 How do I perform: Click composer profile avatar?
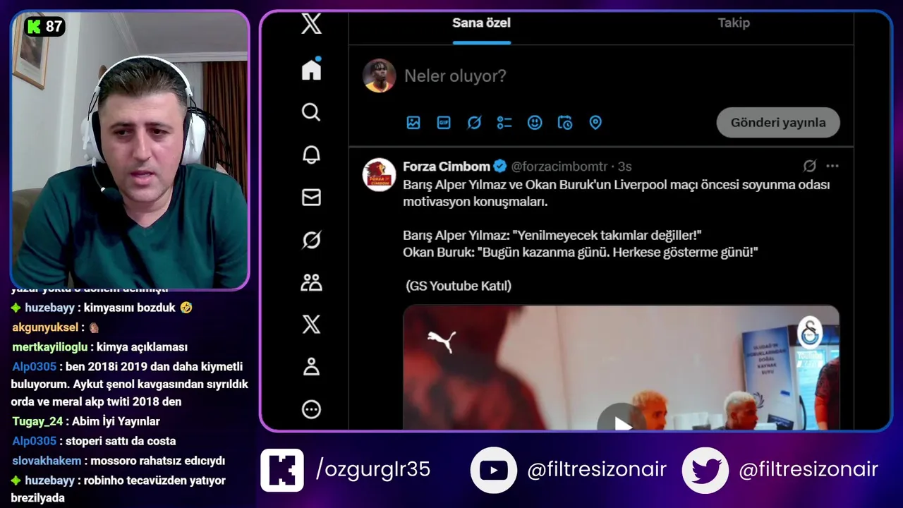point(379,75)
